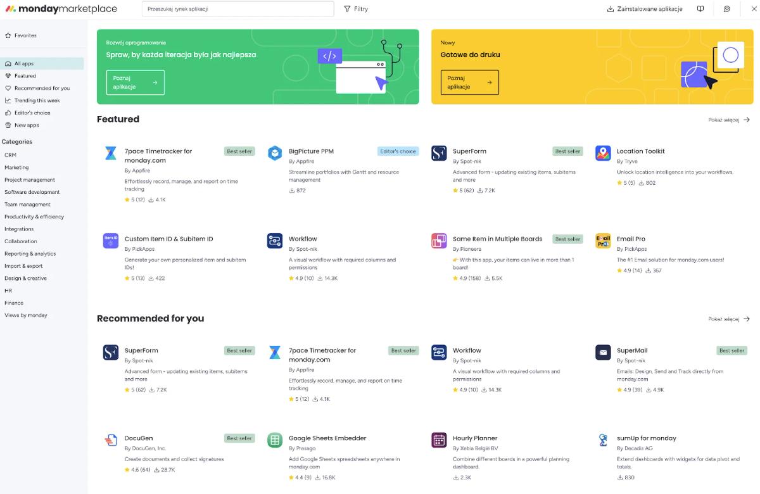Click Pokaż więcej beside Featured heading
760x494 pixels.
729,120
